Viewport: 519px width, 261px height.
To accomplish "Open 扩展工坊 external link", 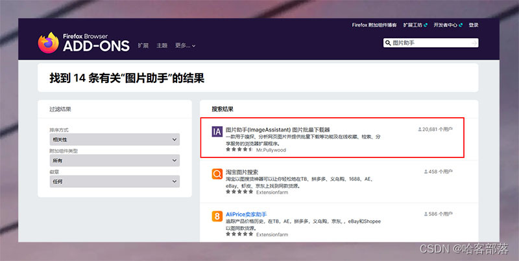I will click(x=415, y=25).
